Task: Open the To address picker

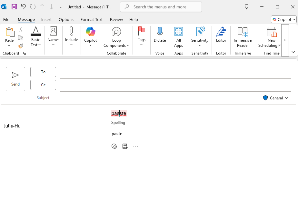Action: (x=43, y=72)
